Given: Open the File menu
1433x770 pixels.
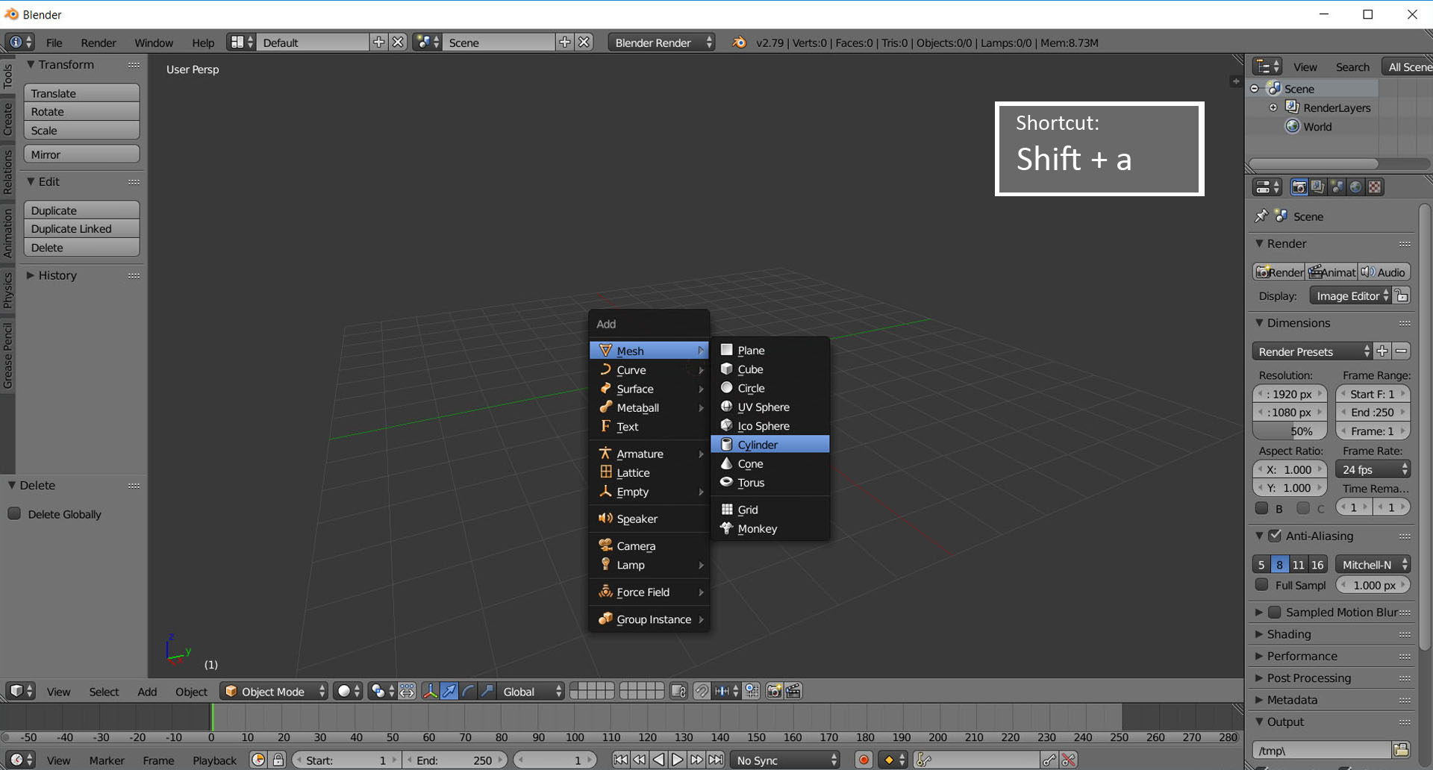Looking at the screenshot, I should [x=54, y=43].
